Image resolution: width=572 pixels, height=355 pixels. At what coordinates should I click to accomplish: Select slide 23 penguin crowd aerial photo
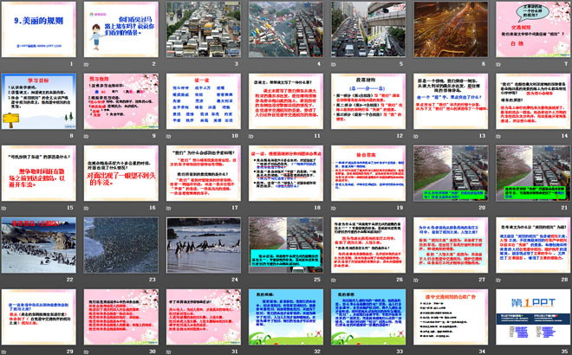121,244
